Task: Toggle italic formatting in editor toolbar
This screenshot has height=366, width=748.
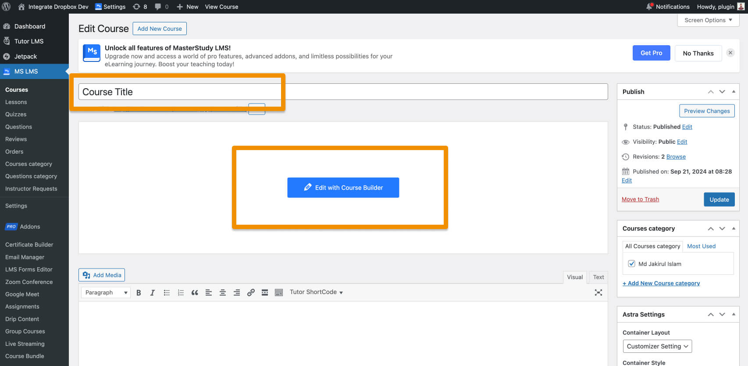Action: click(153, 293)
